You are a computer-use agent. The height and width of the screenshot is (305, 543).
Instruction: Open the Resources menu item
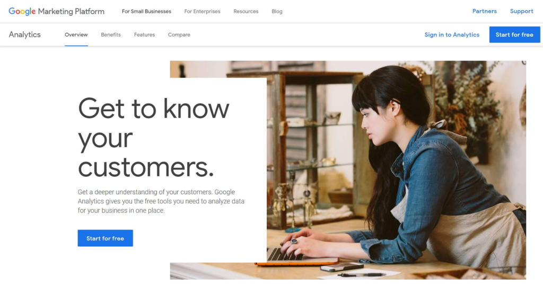[246, 12]
